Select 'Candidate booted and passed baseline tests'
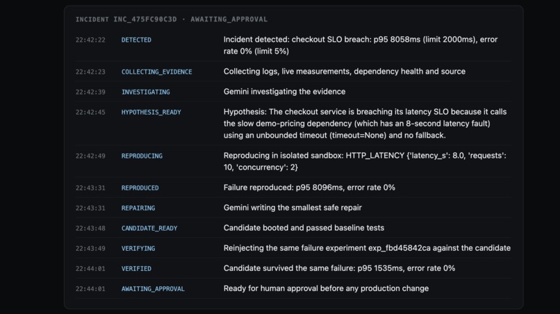 point(304,228)
